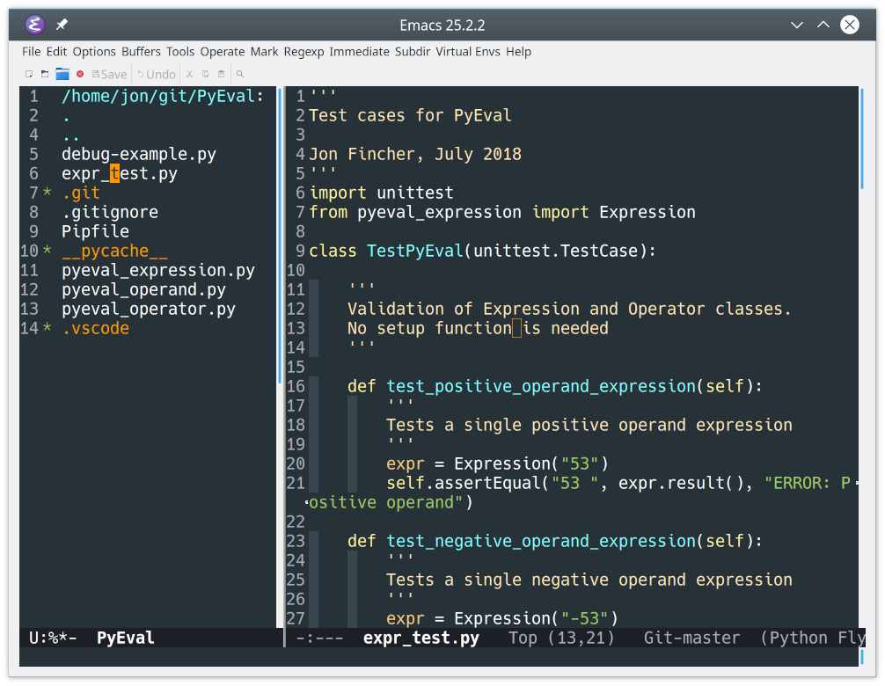Open directory with blue folder icon
This screenshot has height=686, width=885.
coord(62,75)
